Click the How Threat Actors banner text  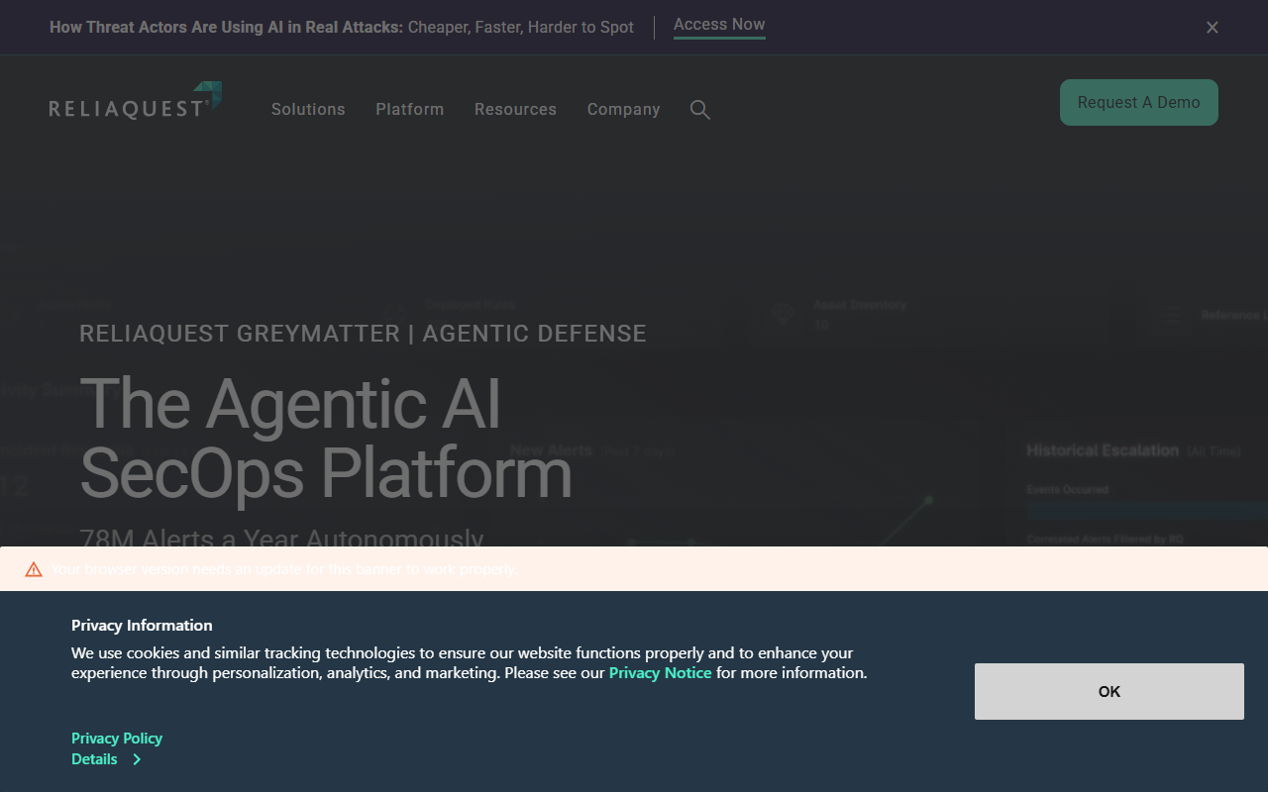(342, 27)
